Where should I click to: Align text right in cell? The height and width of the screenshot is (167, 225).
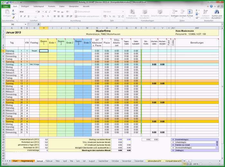(x=62, y=16)
